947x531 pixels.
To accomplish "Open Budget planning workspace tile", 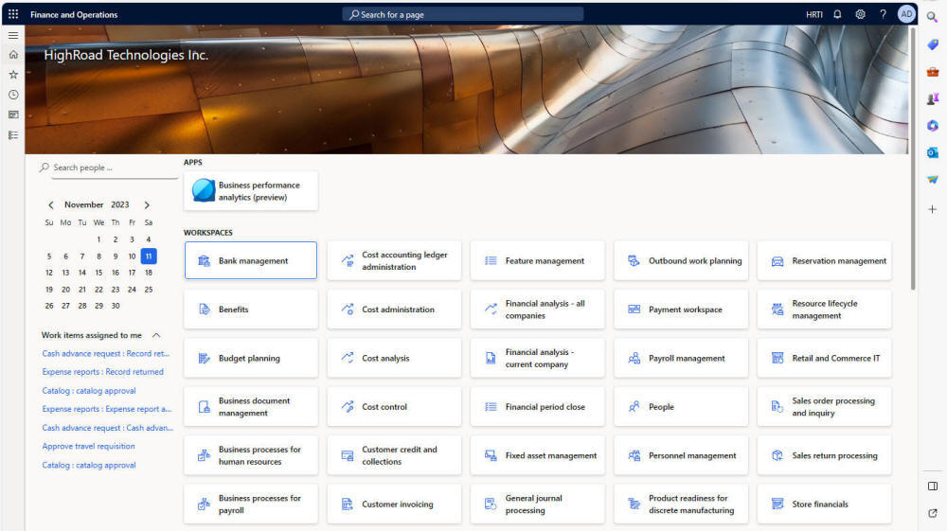I will point(251,359).
